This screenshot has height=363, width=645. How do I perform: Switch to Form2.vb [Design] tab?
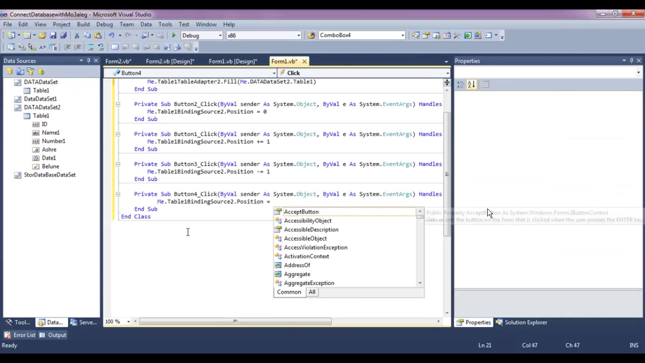(x=170, y=61)
